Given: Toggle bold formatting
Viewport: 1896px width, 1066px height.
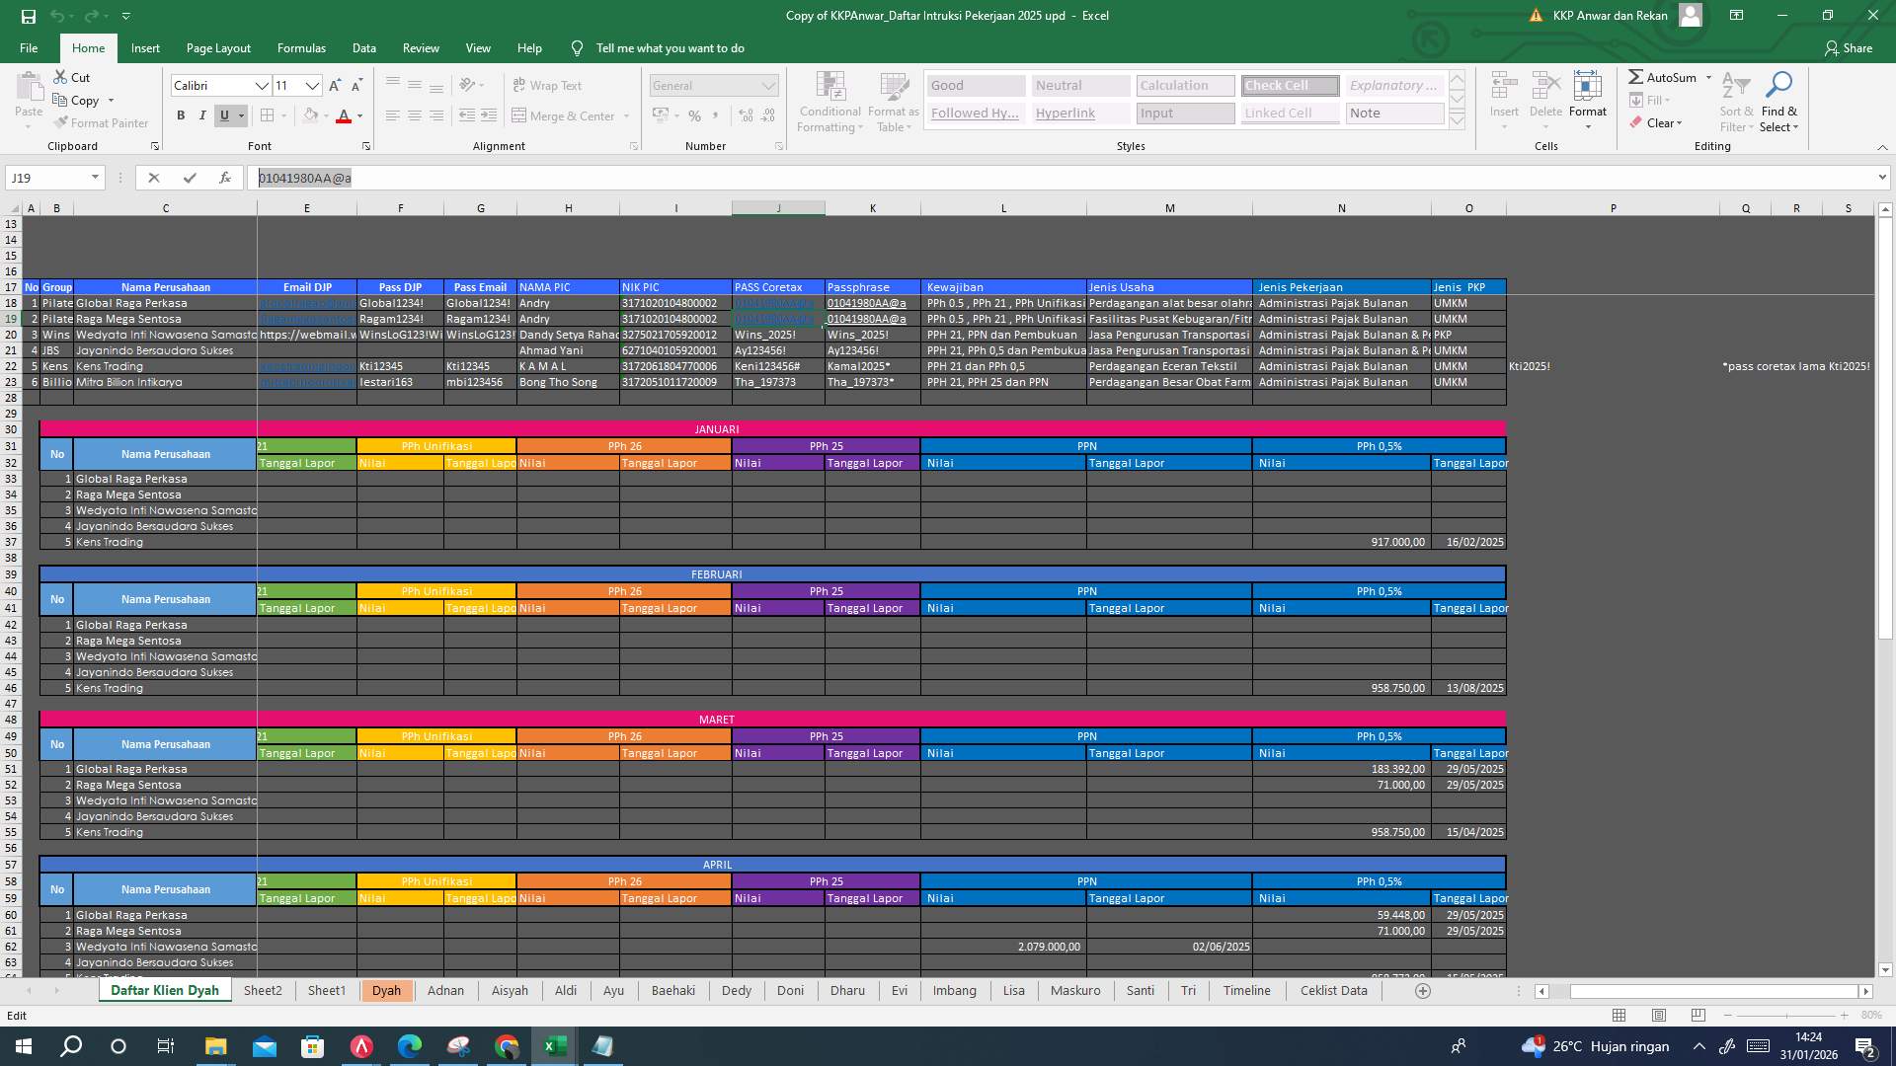Looking at the screenshot, I should point(181,115).
